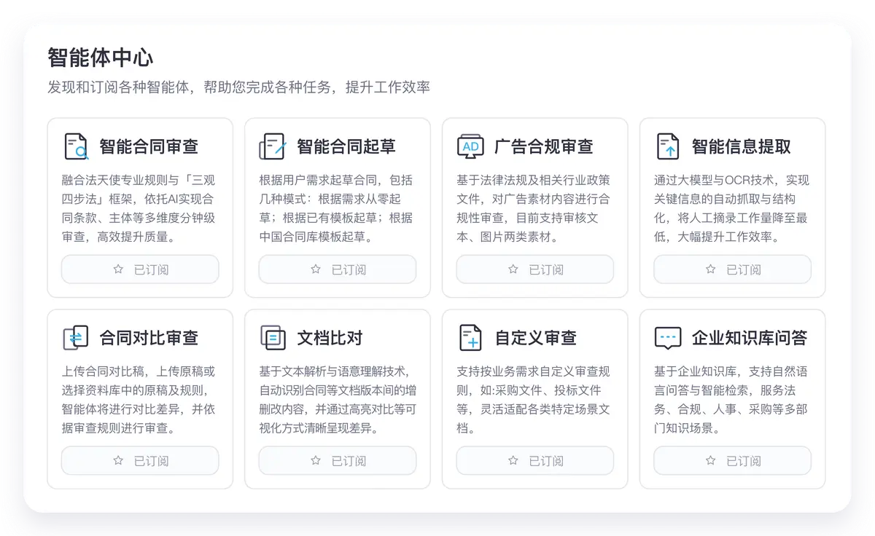
Task: Click 已订阅 button under 智能信息提取
Action: tap(733, 269)
